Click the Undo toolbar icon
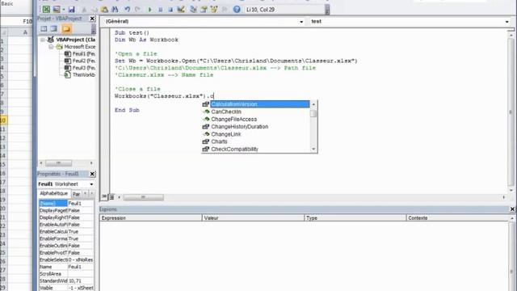Viewport: 517px width, 291px height. (x=128, y=9)
